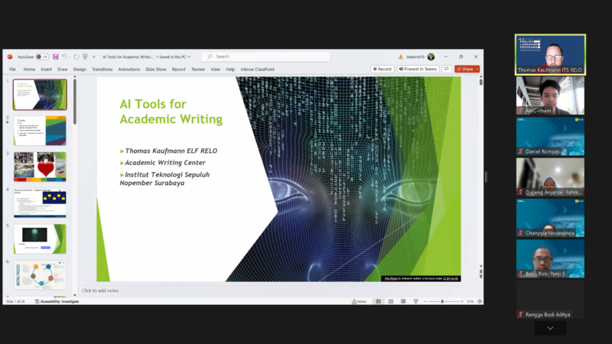The width and height of the screenshot is (612, 344).
Task: Click Present in Teams button
Action: (x=418, y=69)
